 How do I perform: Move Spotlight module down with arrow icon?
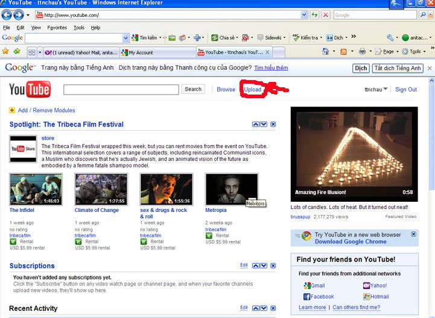pos(264,125)
